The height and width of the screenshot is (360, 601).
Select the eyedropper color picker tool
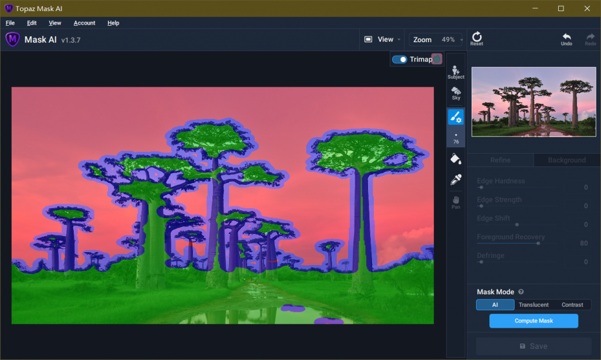click(455, 179)
